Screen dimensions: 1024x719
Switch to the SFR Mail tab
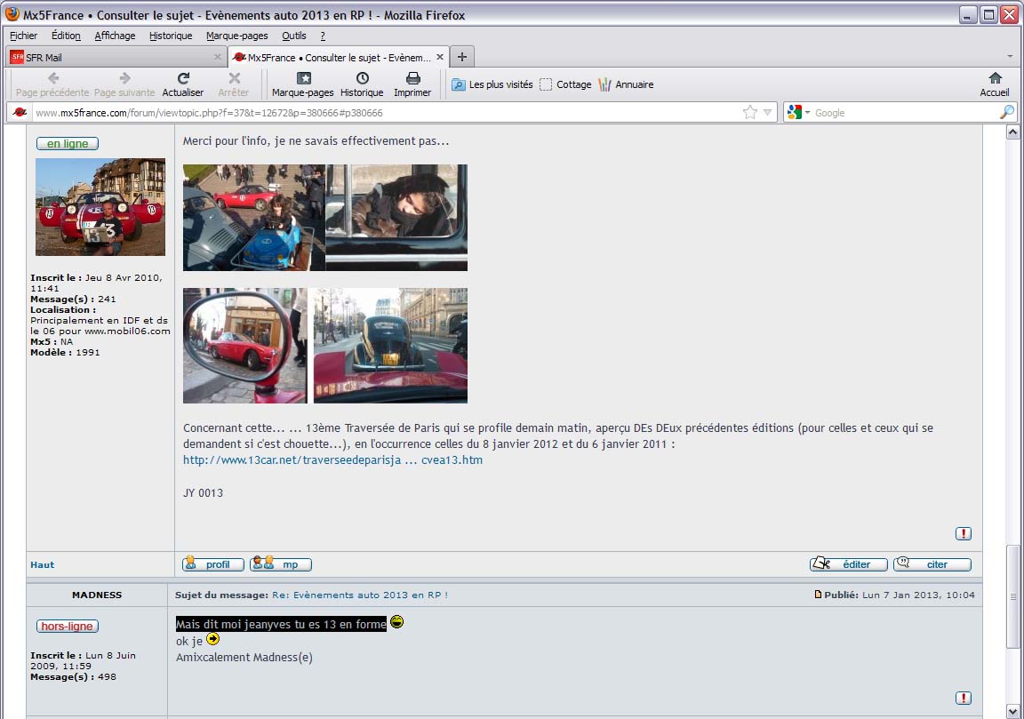116,58
